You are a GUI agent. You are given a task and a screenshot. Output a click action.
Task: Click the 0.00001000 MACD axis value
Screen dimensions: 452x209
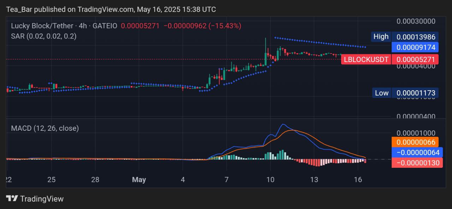(416, 133)
